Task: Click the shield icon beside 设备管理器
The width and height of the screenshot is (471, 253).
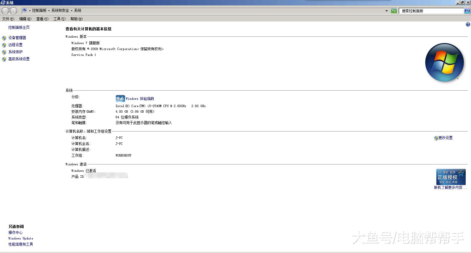Action: tap(4, 38)
